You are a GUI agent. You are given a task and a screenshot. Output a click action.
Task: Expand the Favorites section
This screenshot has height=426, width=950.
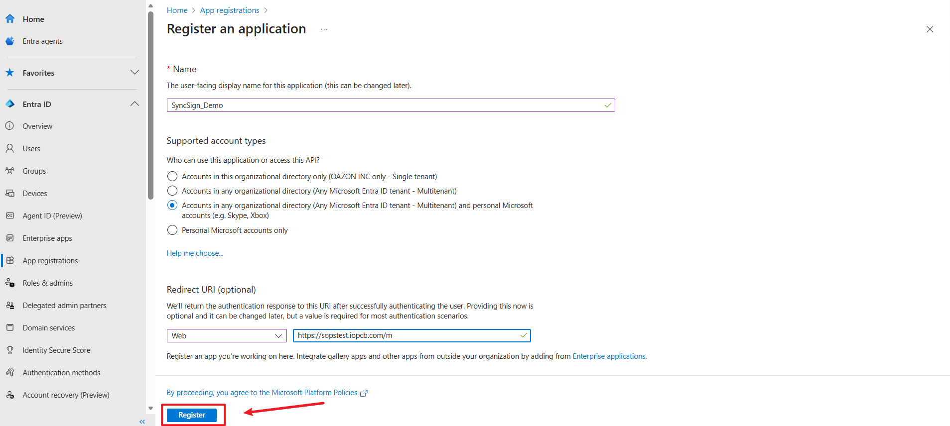pyautogui.click(x=135, y=73)
